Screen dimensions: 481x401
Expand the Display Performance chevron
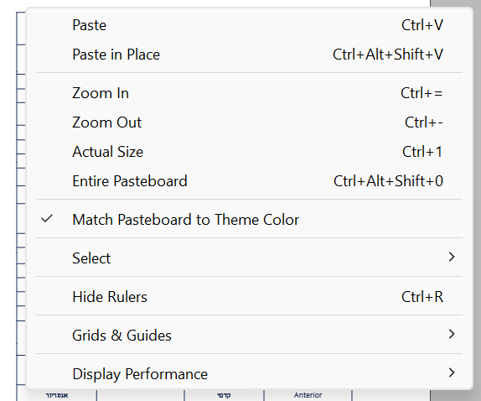451,372
